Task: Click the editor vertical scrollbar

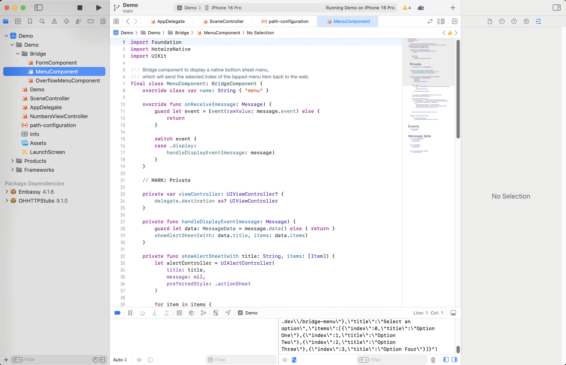Action: (458, 89)
